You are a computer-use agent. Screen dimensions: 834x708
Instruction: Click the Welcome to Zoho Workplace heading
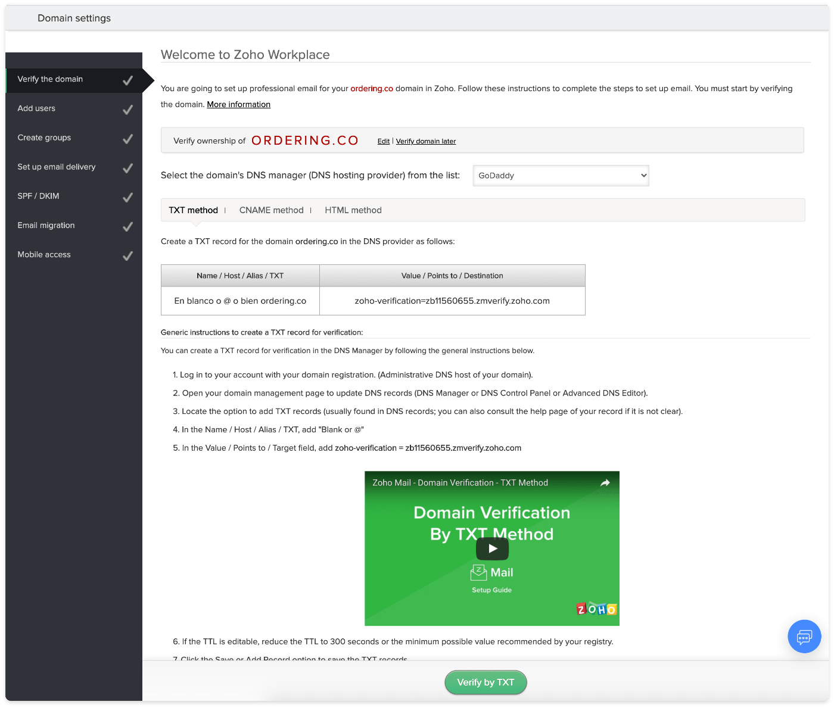pyautogui.click(x=245, y=55)
